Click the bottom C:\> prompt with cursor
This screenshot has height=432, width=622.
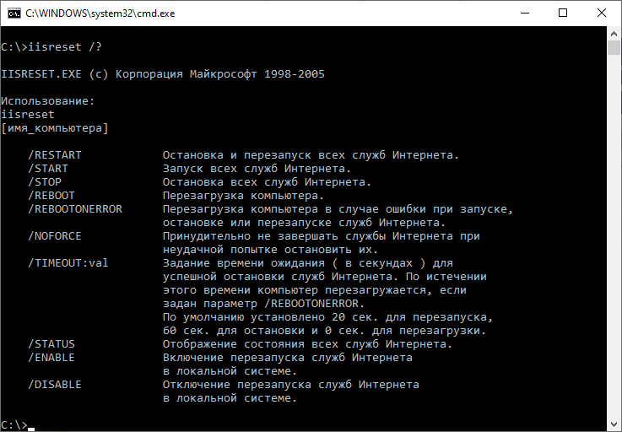click(18, 425)
